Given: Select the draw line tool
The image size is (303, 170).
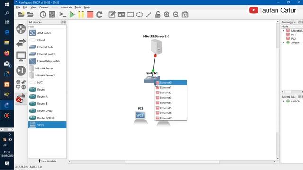Looking at the screenshot, I should coord(148,15).
